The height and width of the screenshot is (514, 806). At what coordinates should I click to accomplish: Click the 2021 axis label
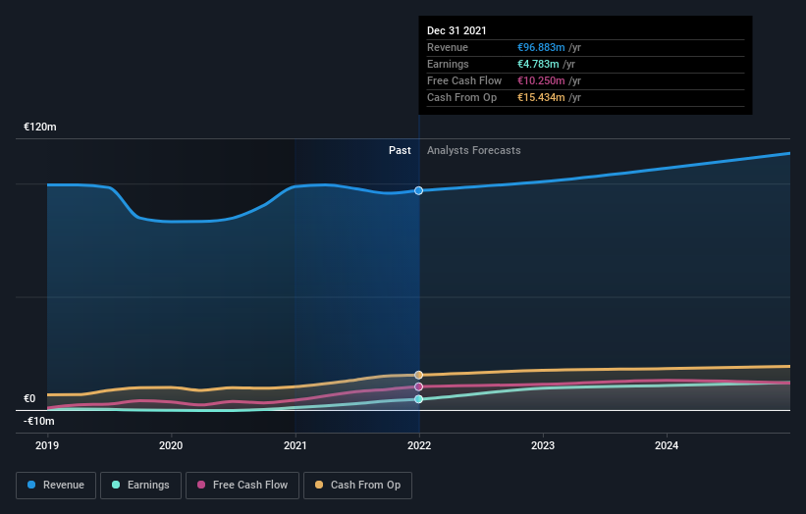(x=296, y=445)
